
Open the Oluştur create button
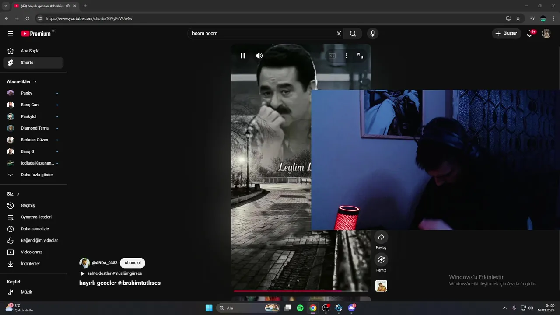[x=507, y=34]
